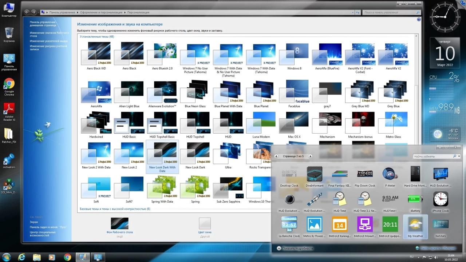466x262 pixels.
Task: Expand Показать подробности in gadget gallery
Action: 295,248
